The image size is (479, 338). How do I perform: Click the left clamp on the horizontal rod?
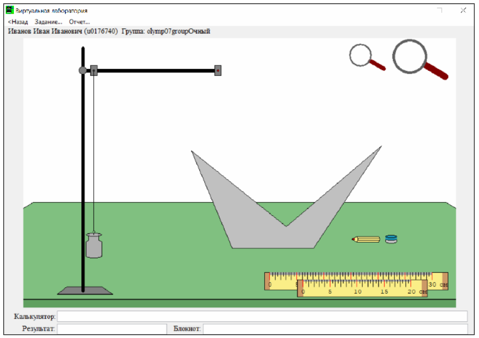coord(94,71)
